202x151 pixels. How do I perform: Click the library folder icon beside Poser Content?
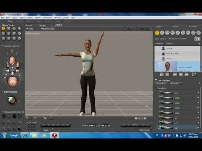197,39
